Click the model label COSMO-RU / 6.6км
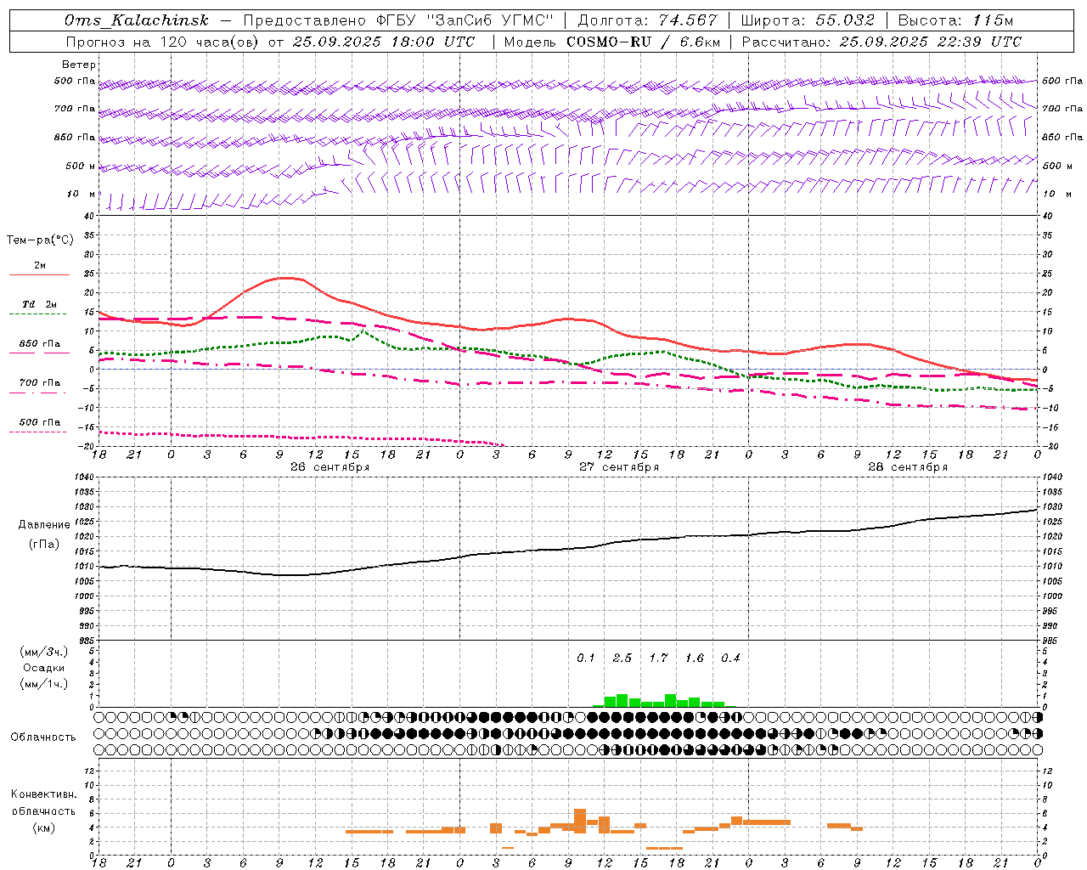The width and height of the screenshot is (1087, 870). coord(644,42)
